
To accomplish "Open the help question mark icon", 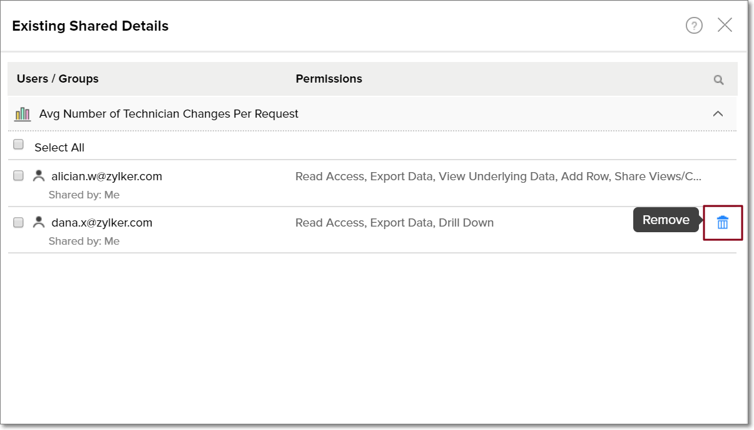I will tap(694, 26).
